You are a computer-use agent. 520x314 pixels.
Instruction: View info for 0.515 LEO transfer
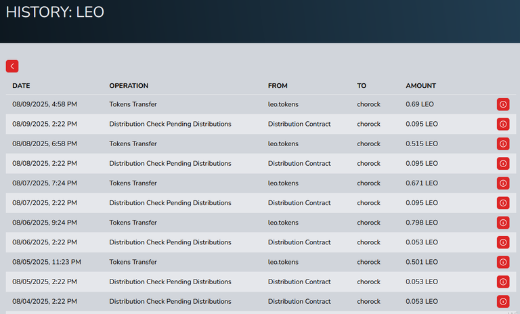[503, 143]
